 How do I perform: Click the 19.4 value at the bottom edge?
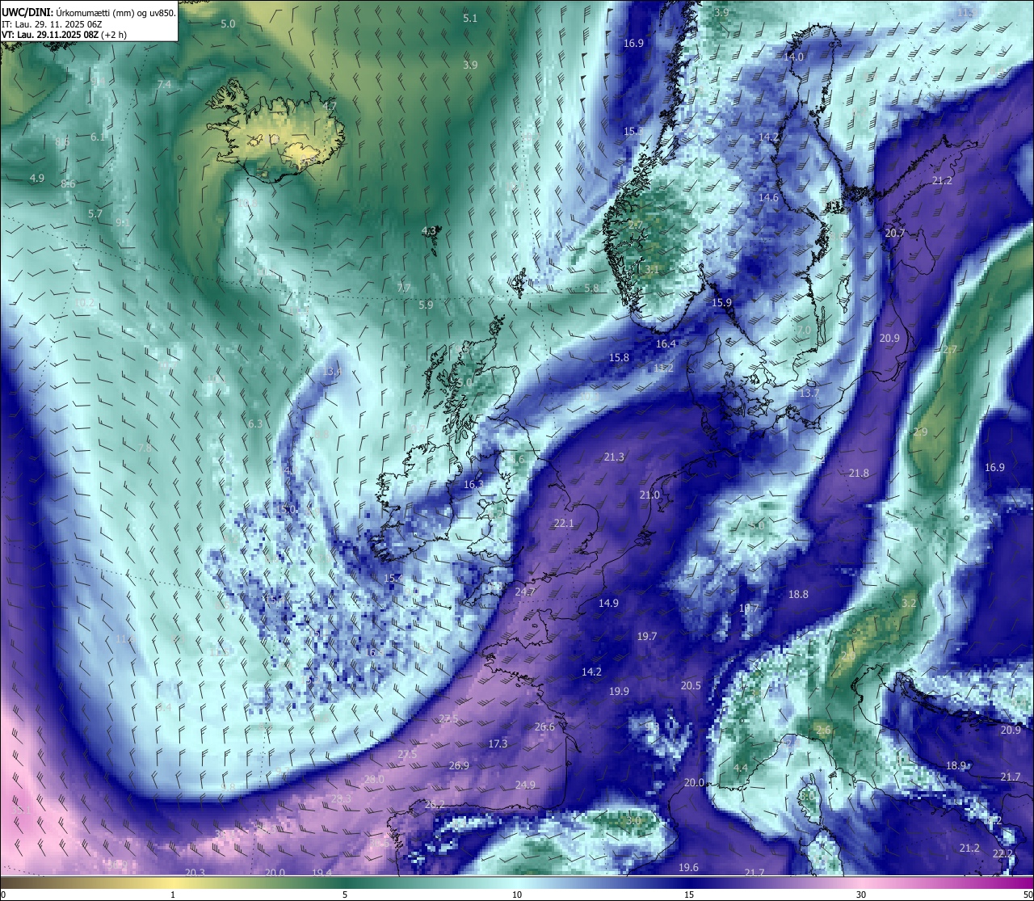tap(322, 872)
